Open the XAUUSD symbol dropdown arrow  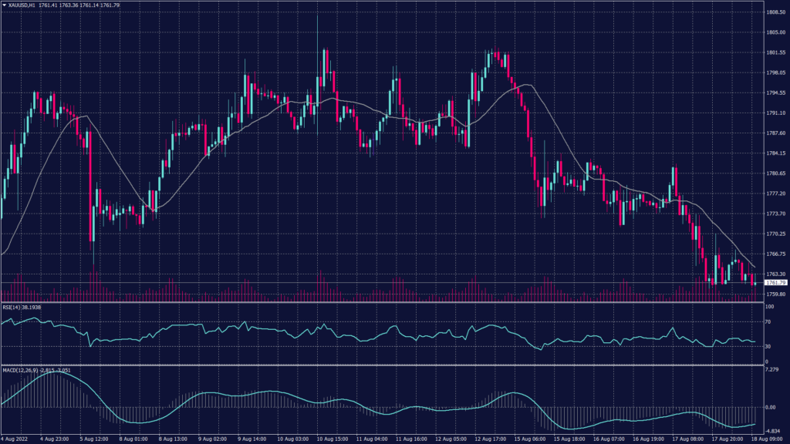coord(6,4)
